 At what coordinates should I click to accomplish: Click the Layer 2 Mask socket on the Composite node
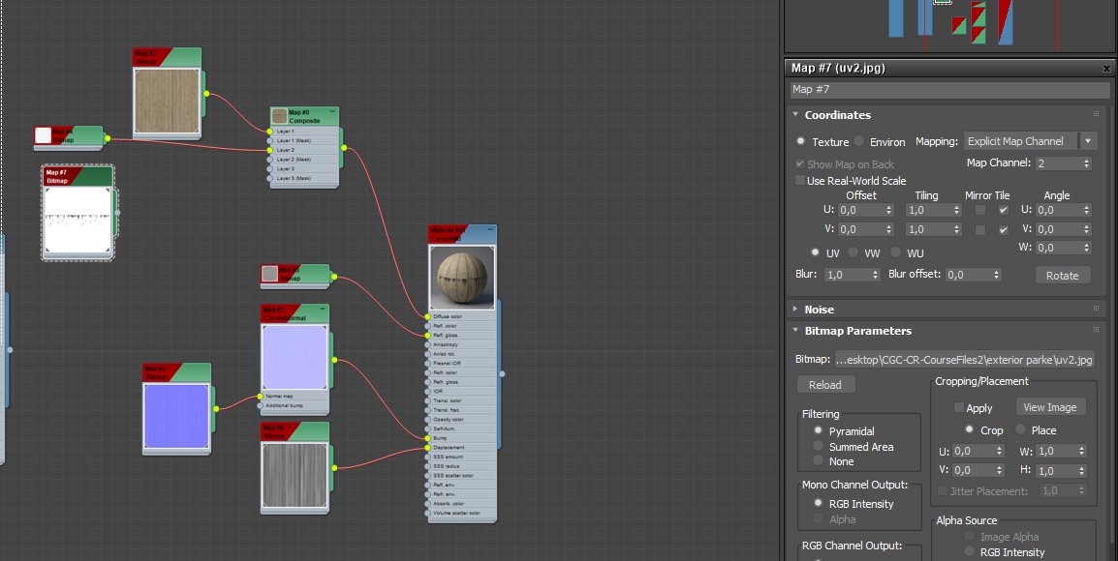[268, 159]
